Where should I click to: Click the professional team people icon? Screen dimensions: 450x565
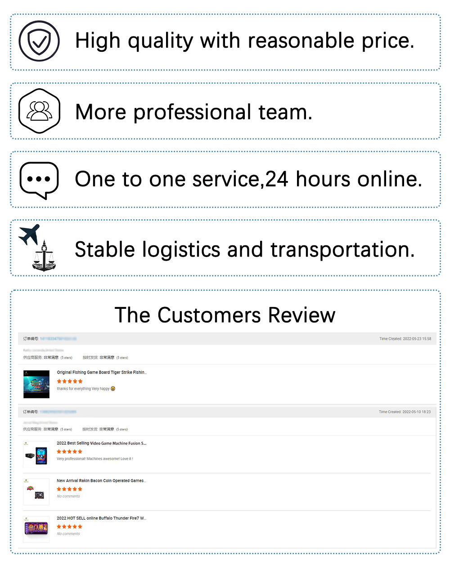click(x=39, y=111)
